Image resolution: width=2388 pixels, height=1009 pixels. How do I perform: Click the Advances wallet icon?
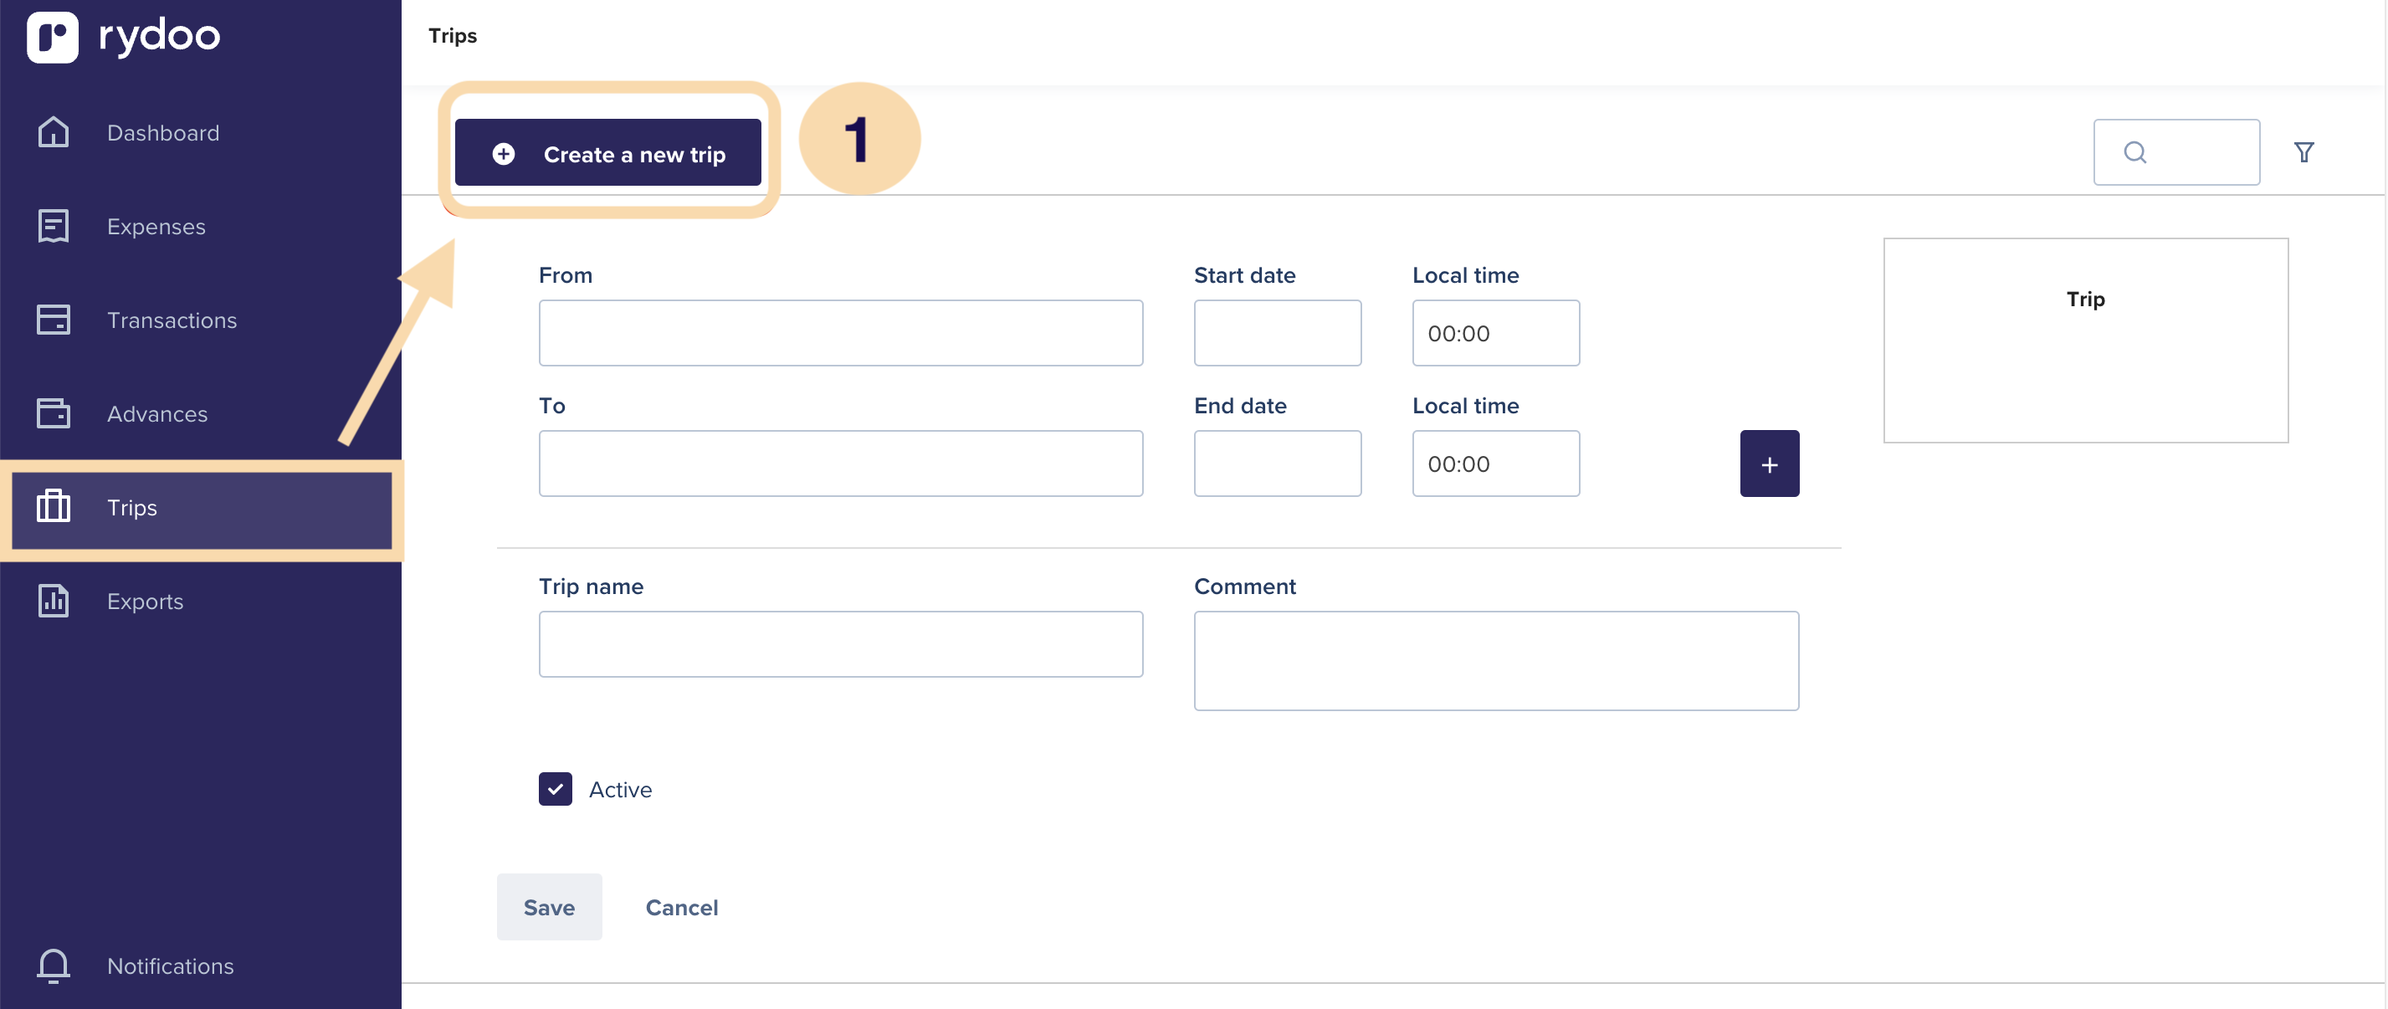coord(53,413)
